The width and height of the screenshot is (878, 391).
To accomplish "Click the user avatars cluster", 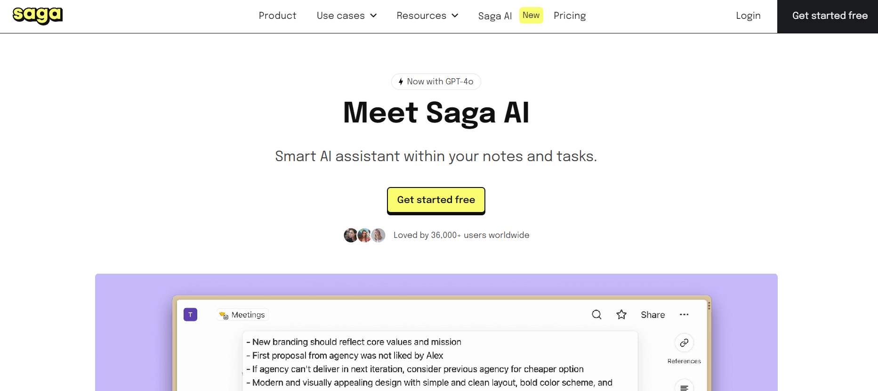I will pyautogui.click(x=364, y=235).
